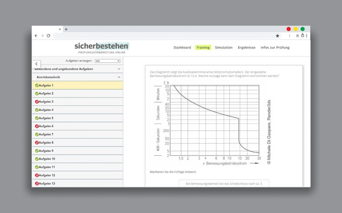342x213 pixels.
Task: Click the red window control dot
Action: tap(288, 29)
